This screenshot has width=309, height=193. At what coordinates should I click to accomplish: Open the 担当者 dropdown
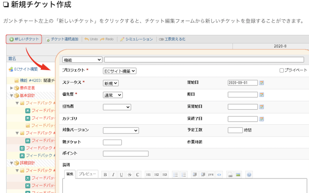point(117,107)
